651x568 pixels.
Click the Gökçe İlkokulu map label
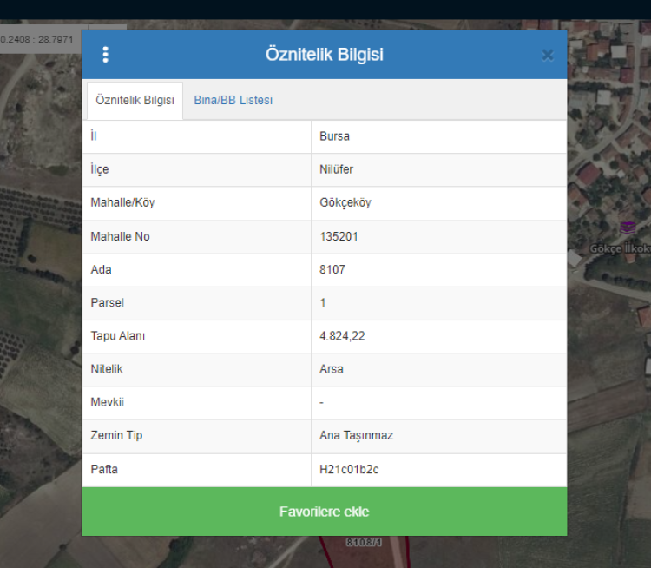tap(620, 248)
